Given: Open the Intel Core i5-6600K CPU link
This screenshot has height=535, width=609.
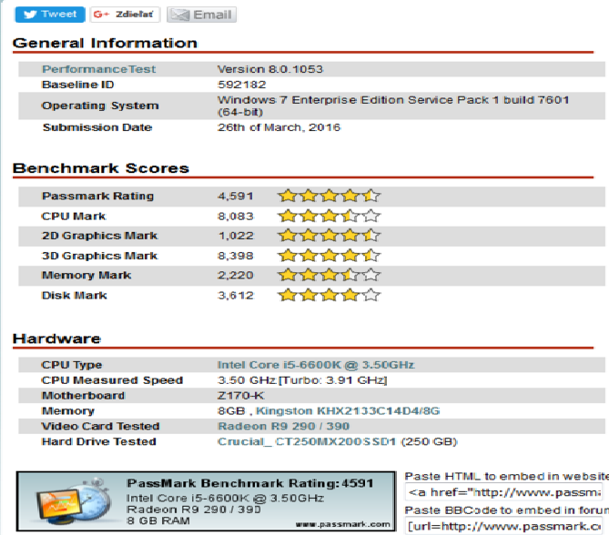Looking at the screenshot, I should tap(315, 365).
